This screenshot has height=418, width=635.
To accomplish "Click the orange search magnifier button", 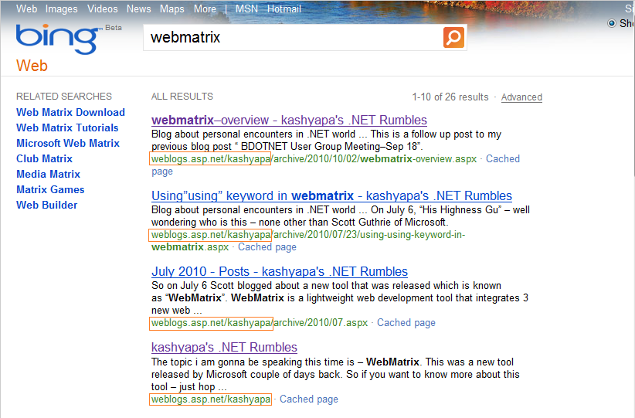I will pyautogui.click(x=453, y=38).
